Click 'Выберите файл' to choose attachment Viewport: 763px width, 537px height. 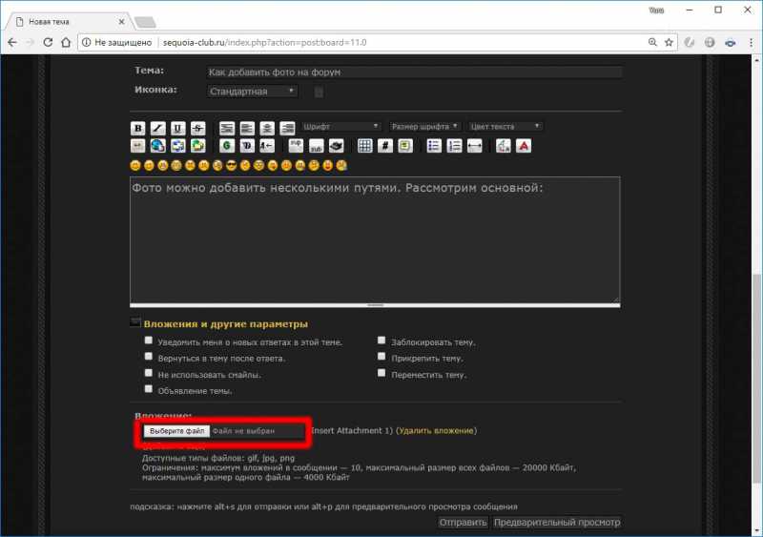[177, 431]
